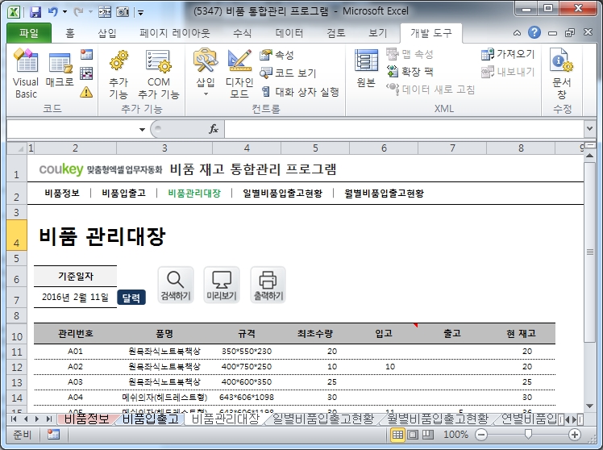This screenshot has height=450, width=603.
Task: Click the camera icon in Quick Access toolbar
Action: tap(123, 12)
